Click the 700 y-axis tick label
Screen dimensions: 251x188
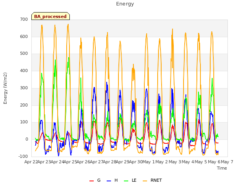pos(24,19)
